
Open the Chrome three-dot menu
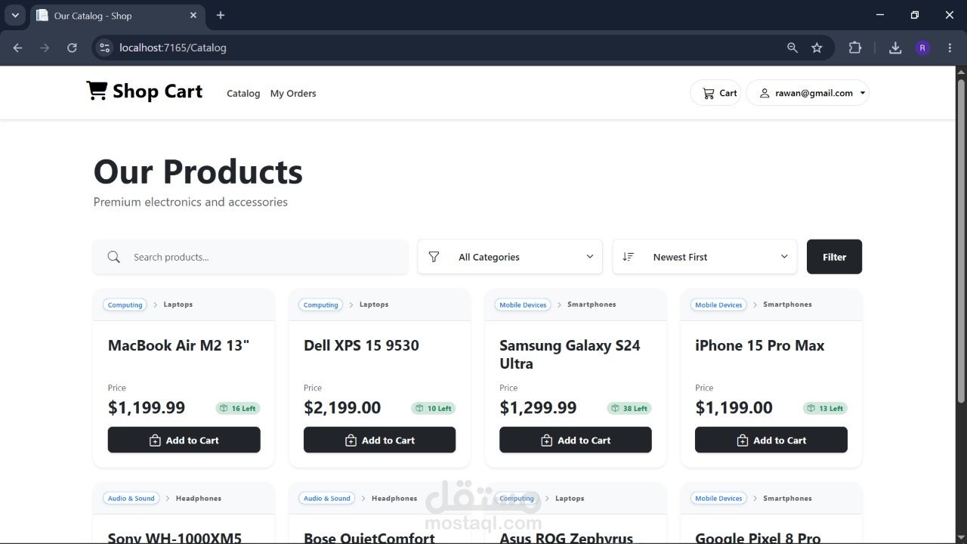pos(950,48)
